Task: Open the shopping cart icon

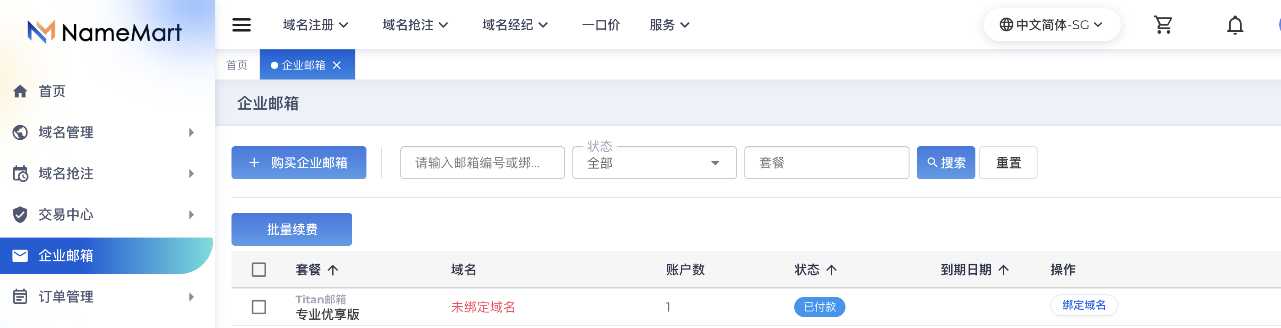Action: point(1163,25)
